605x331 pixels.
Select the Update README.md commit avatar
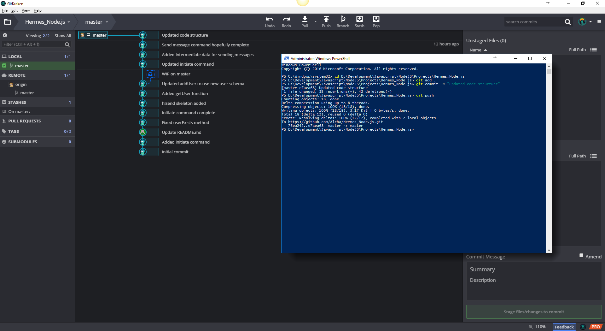tap(143, 132)
